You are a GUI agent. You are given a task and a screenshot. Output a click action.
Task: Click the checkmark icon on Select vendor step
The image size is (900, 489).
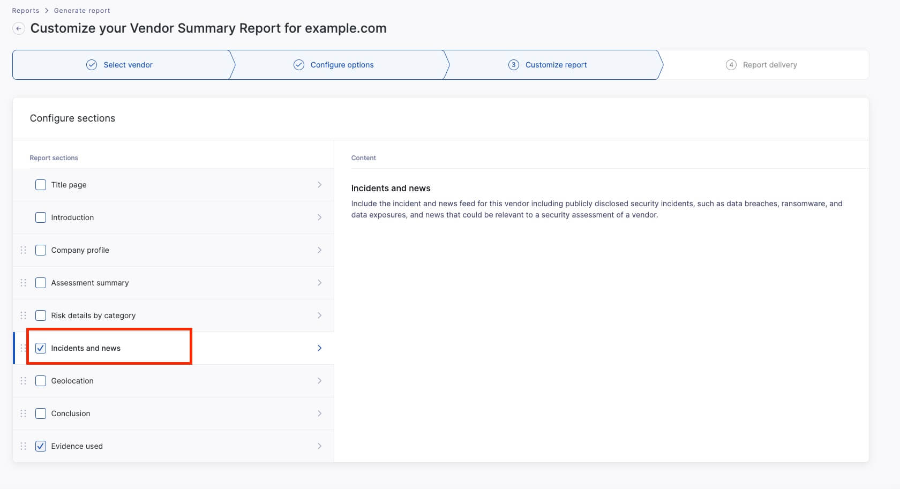click(92, 65)
